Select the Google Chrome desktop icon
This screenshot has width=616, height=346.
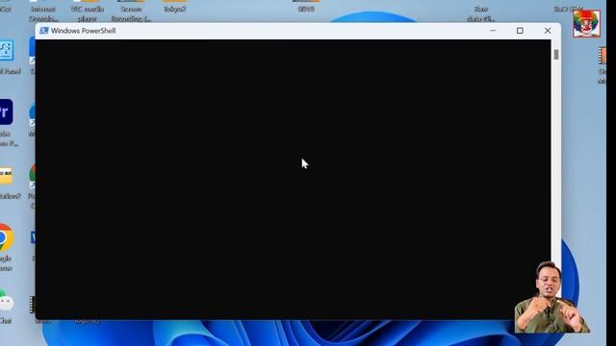tap(6, 237)
